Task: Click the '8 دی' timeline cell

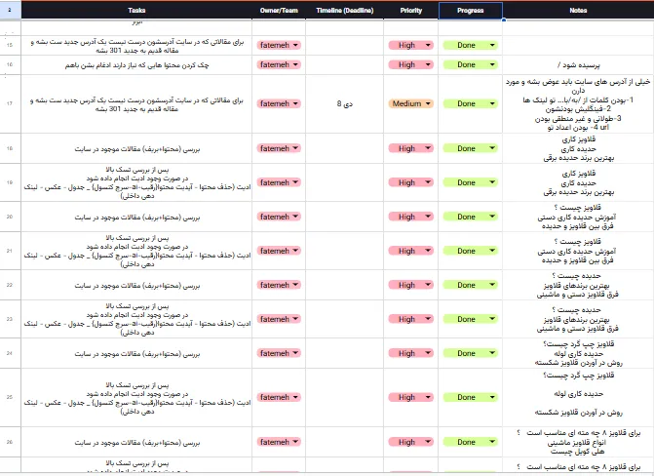Action: pyautogui.click(x=344, y=104)
